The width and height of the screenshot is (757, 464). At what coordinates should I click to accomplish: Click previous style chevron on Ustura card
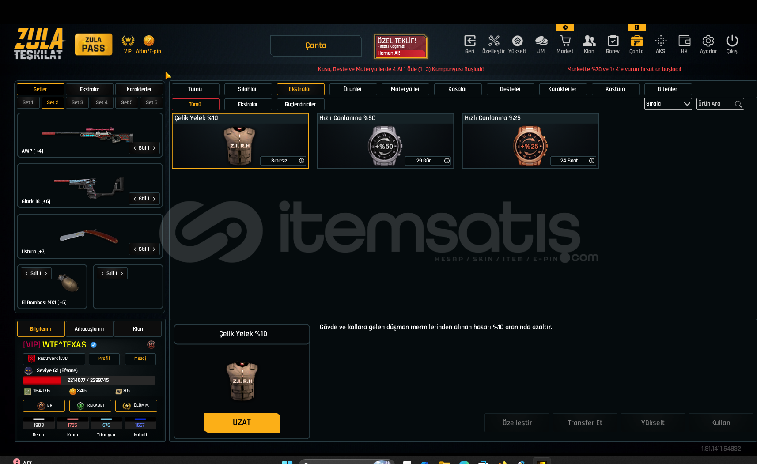[x=135, y=249]
